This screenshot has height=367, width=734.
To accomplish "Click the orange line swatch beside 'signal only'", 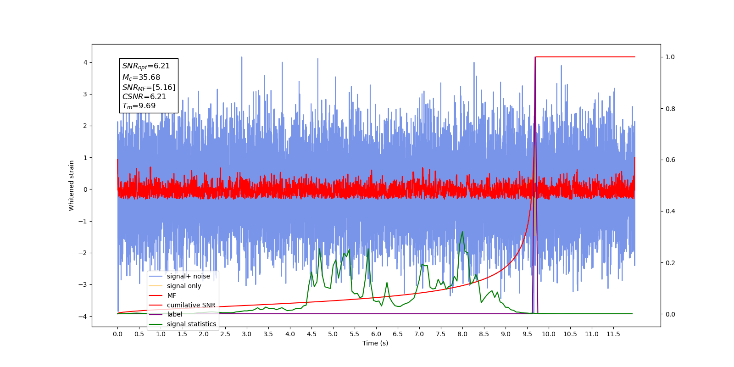I will coord(156,286).
